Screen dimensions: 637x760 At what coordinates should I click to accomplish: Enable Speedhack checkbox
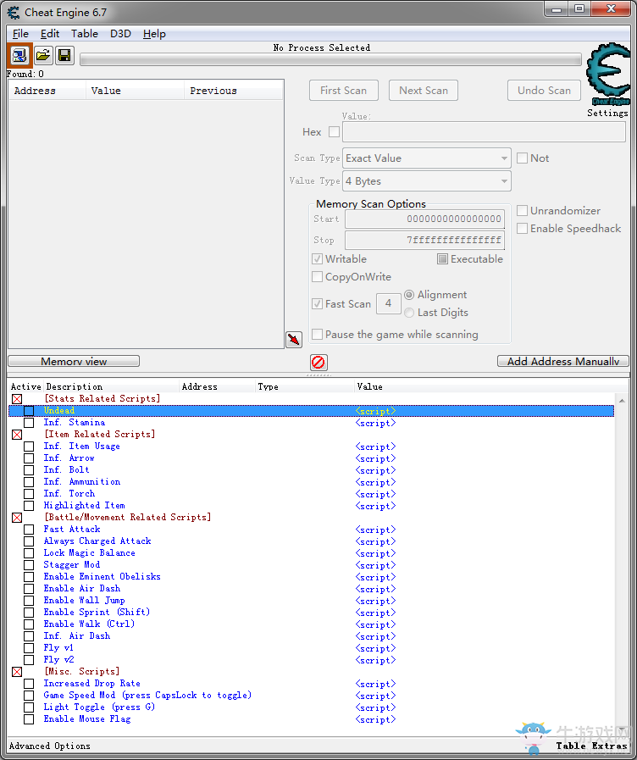pos(522,228)
